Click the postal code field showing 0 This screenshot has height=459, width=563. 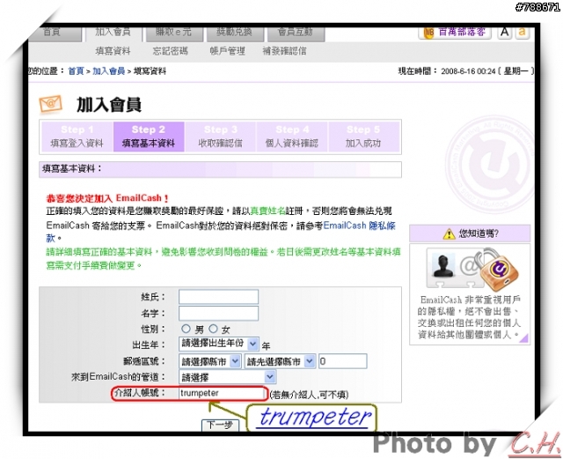click(x=342, y=361)
